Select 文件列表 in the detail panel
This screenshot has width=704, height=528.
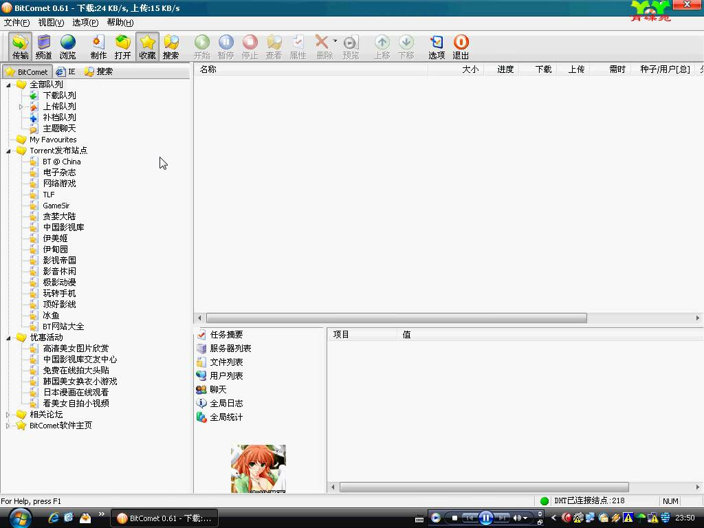pos(226,362)
